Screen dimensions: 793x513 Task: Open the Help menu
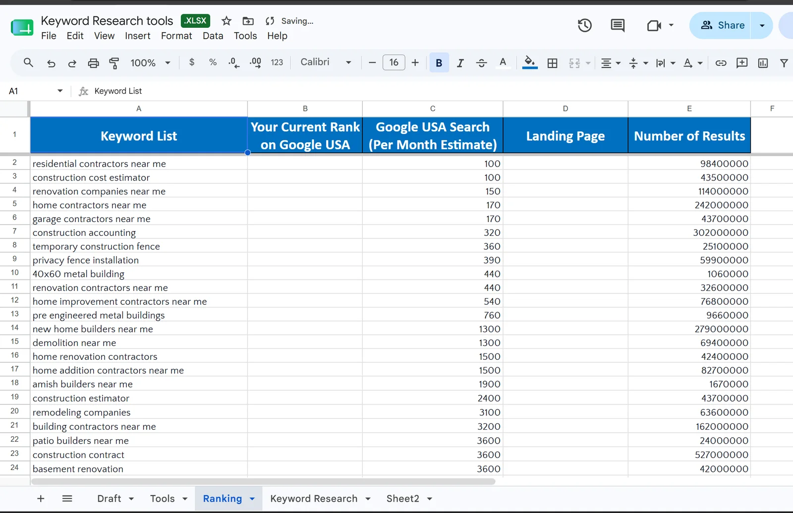(x=277, y=36)
